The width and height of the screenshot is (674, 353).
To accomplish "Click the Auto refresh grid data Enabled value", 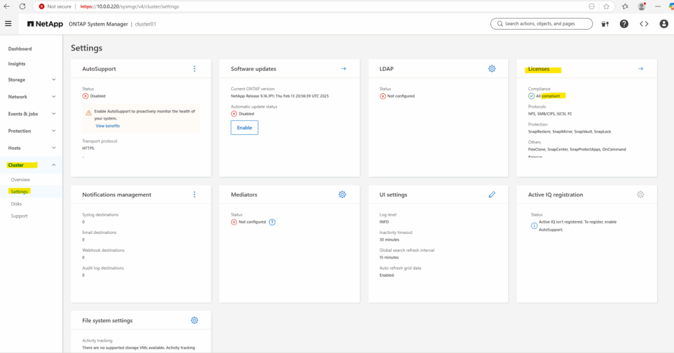I will point(386,275).
